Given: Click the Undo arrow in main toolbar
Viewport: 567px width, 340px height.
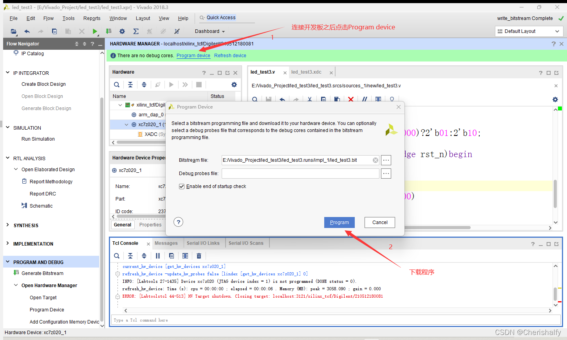Looking at the screenshot, I should [27, 31].
